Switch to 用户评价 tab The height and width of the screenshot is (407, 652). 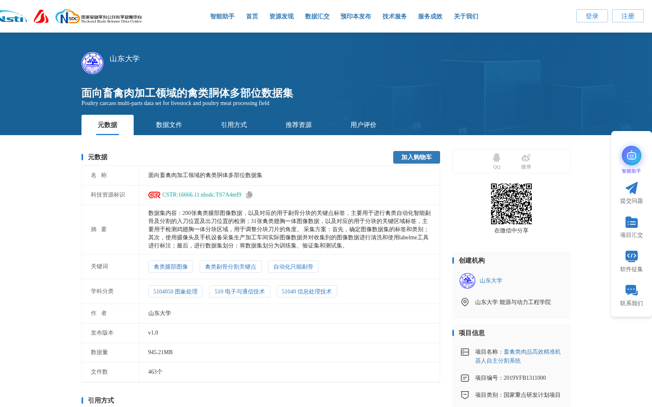tap(363, 125)
